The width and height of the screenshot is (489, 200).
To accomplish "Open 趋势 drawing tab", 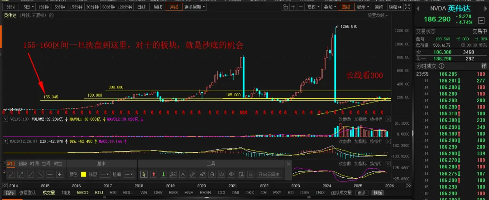I will pos(23,164).
